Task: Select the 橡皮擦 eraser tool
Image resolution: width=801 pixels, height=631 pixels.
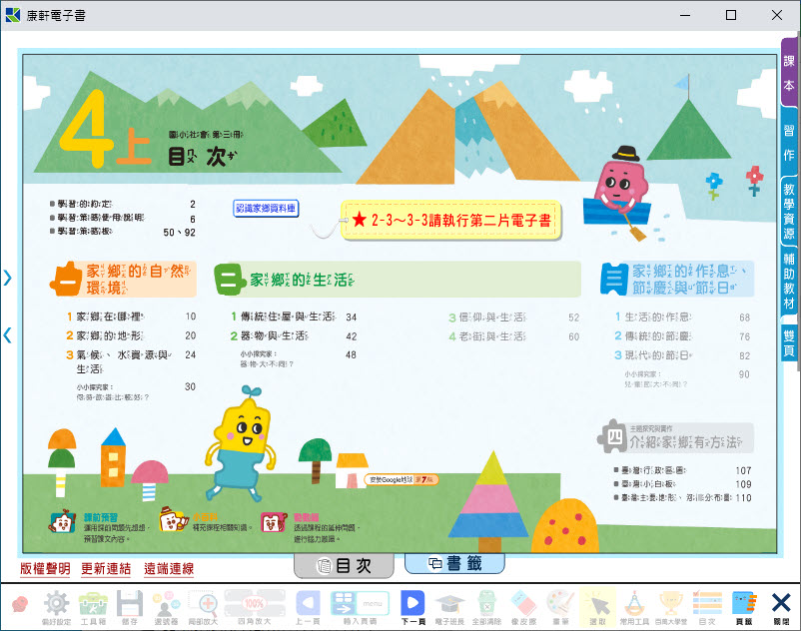Action: [x=523, y=604]
